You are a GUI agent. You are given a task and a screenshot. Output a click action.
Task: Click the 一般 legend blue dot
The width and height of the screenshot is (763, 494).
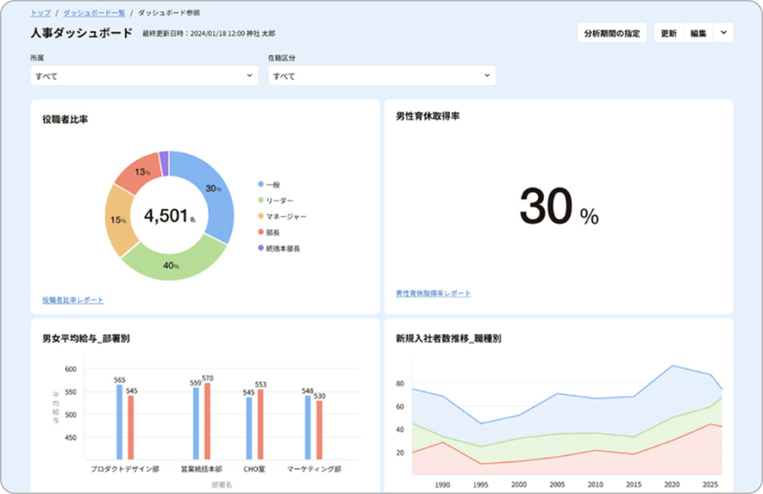point(260,184)
